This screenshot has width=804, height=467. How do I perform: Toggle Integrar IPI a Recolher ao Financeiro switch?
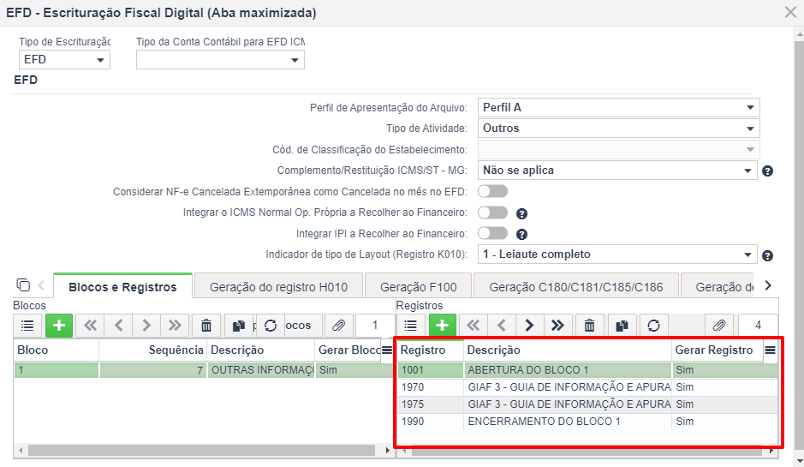coord(492,233)
